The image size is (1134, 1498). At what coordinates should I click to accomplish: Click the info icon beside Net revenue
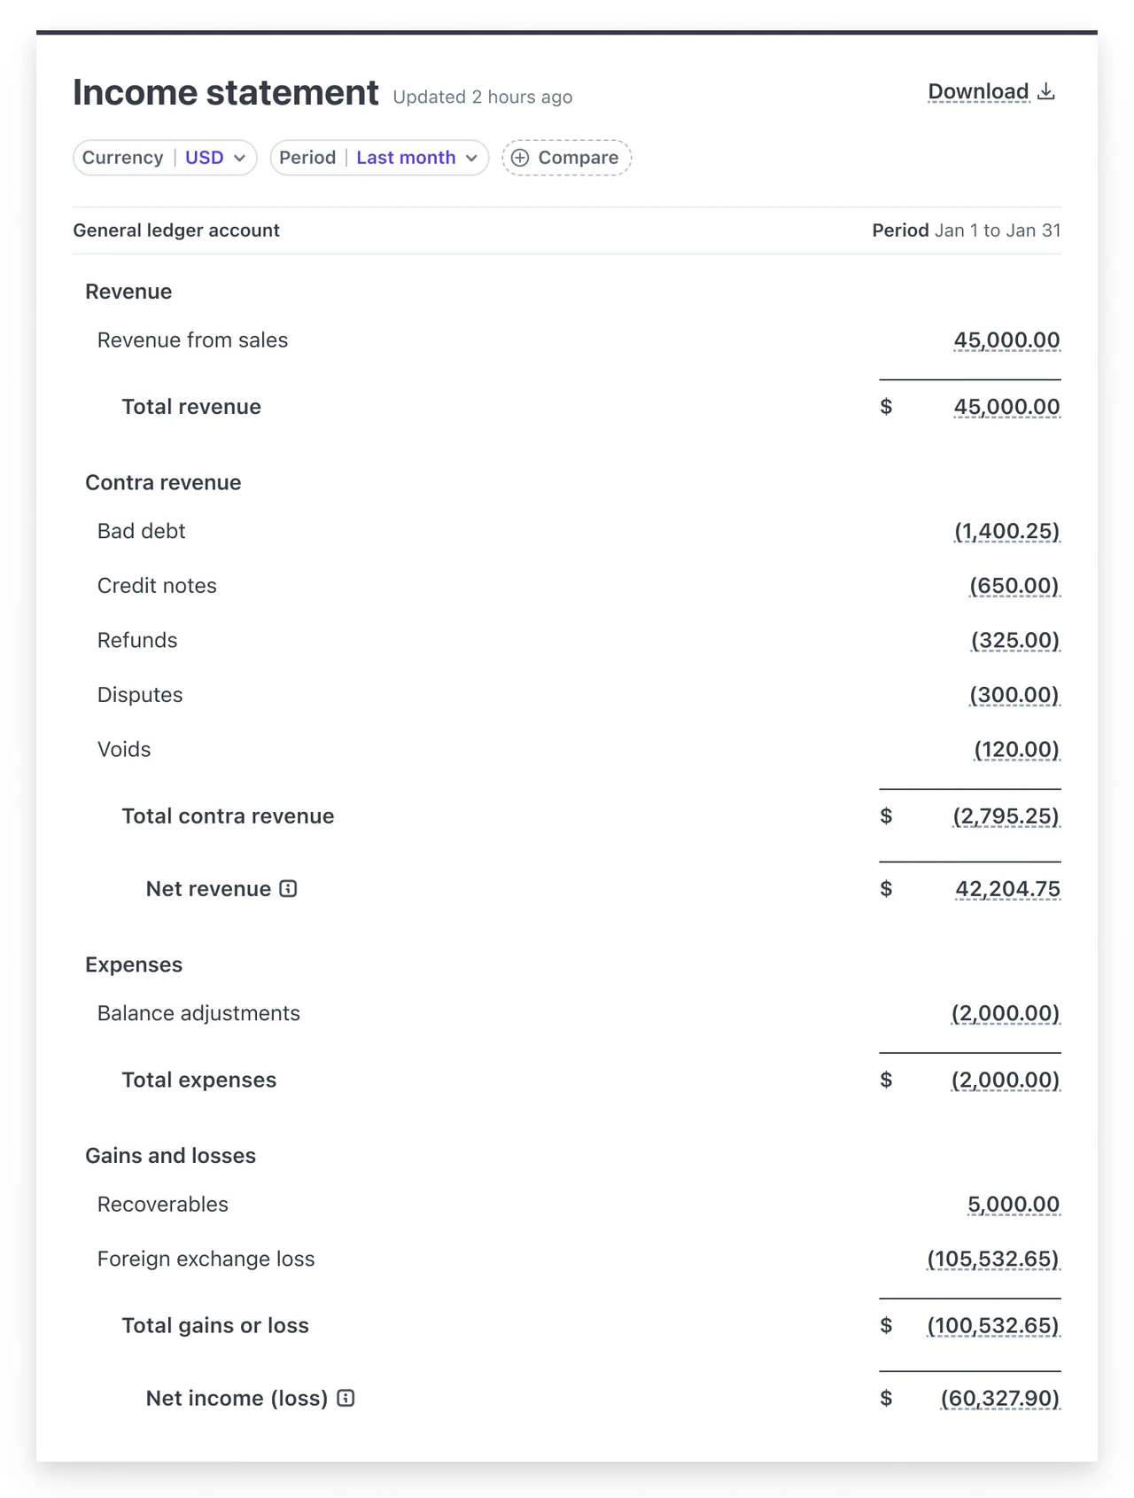(288, 888)
